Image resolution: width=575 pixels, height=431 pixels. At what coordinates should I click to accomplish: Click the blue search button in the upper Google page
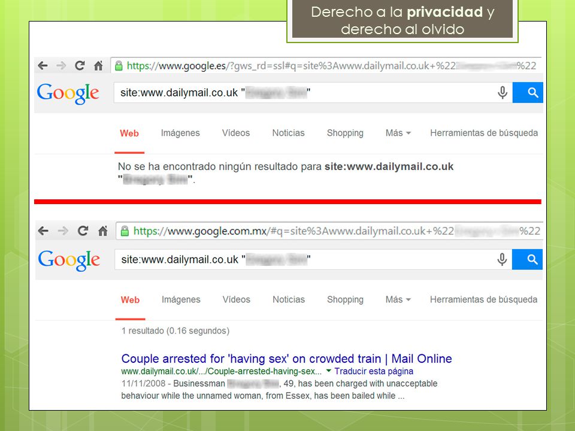(528, 93)
